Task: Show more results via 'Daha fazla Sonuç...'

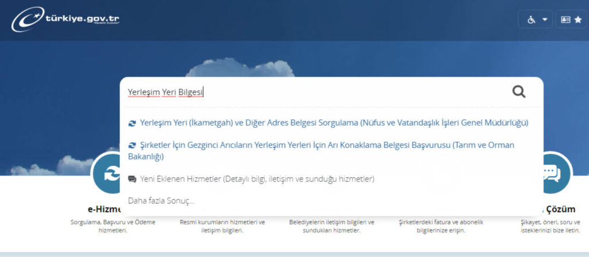Action: click(x=161, y=201)
